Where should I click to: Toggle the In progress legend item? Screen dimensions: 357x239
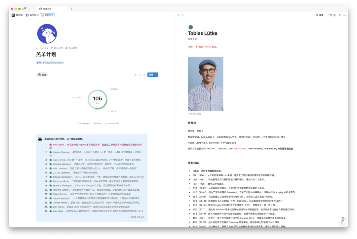[84, 123]
